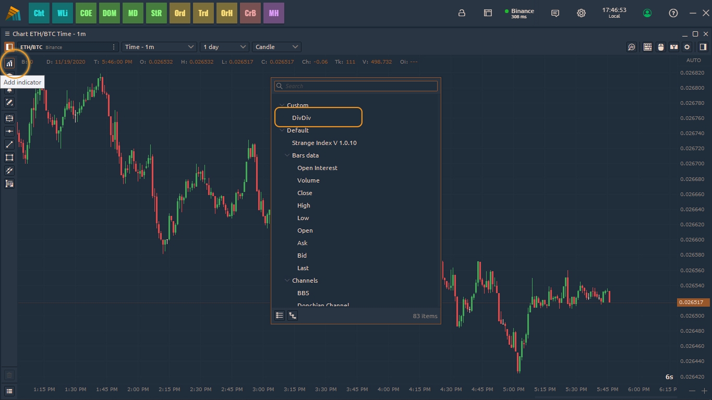Collapse the Bars data indicator group
712x400 pixels.
pyautogui.click(x=287, y=155)
